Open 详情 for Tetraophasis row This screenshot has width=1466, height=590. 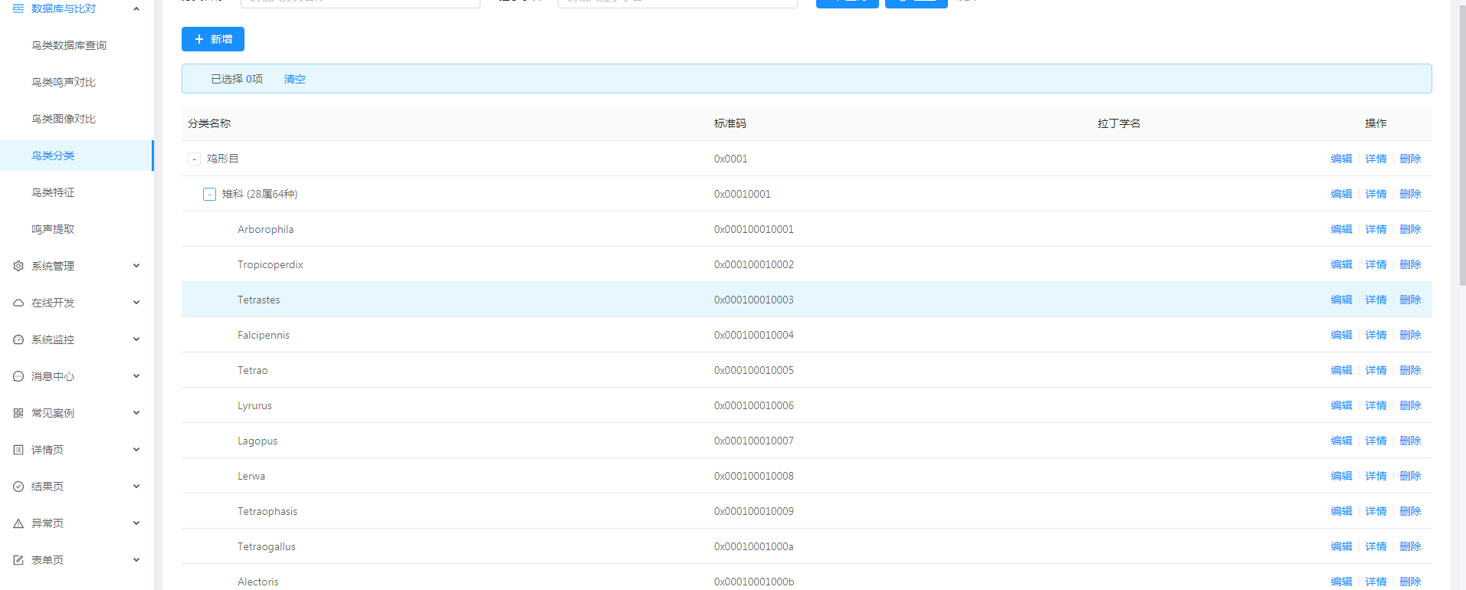[1376, 511]
